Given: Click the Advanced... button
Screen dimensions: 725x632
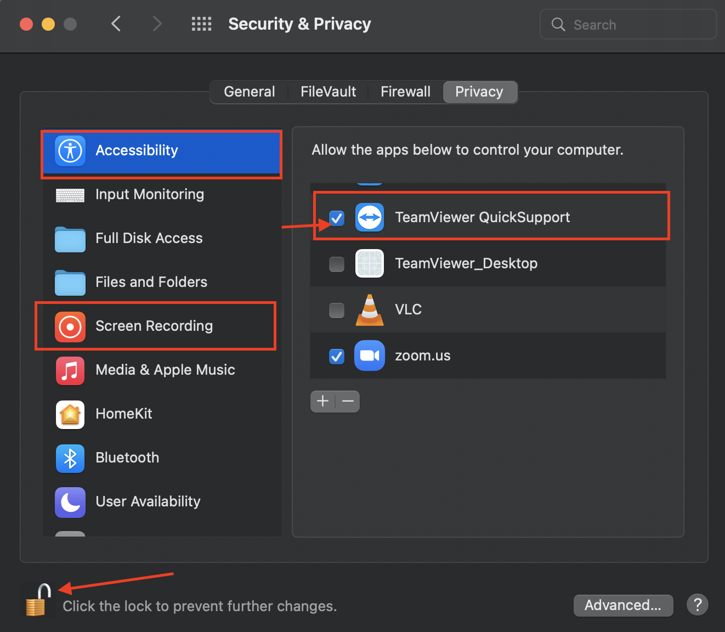Looking at the screenshot, I should tap(623, 605).
